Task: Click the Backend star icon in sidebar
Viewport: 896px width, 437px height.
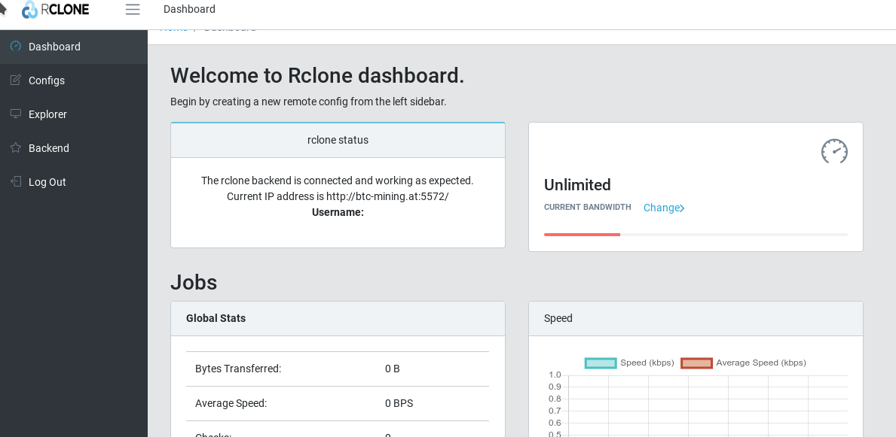Action: 16,147
